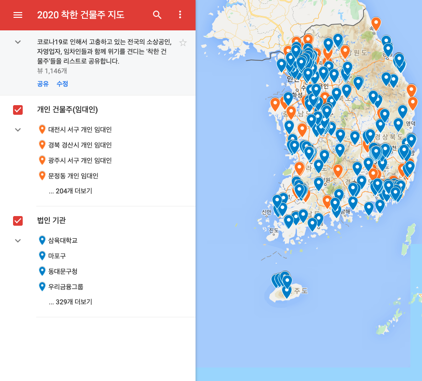Open the three-dot options menu
The height and width of the screenshot is (381, 422).
coord(180,15)
